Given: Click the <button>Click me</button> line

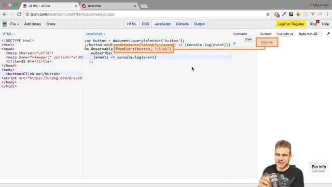Looking at the screenshot, I should coord(33,74).
